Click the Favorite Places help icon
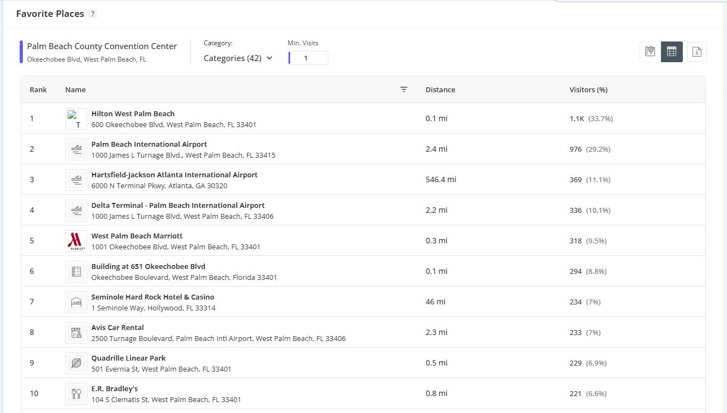The width and height of the screenshot is (727, 413). pos(93,14)
